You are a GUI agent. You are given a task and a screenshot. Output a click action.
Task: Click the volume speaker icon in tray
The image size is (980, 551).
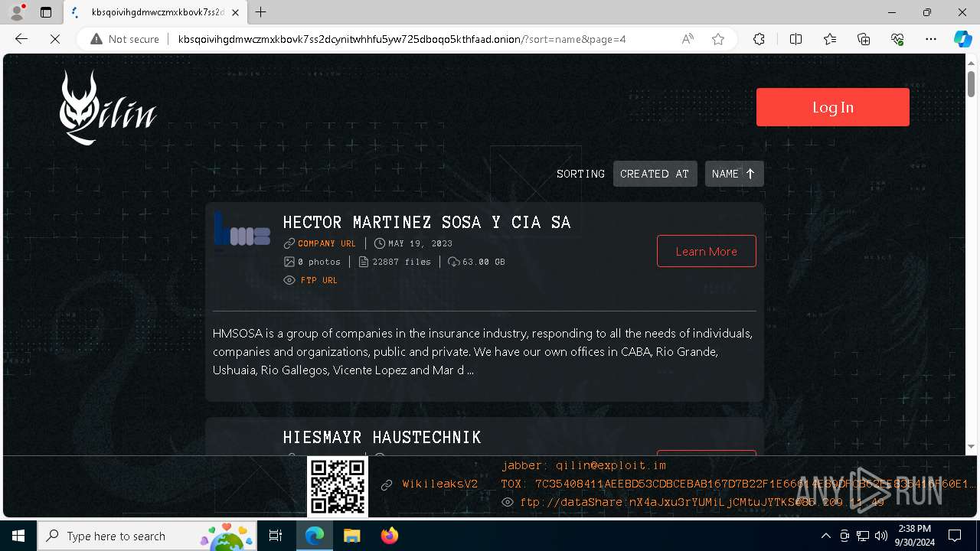click(x=881, y=536)
